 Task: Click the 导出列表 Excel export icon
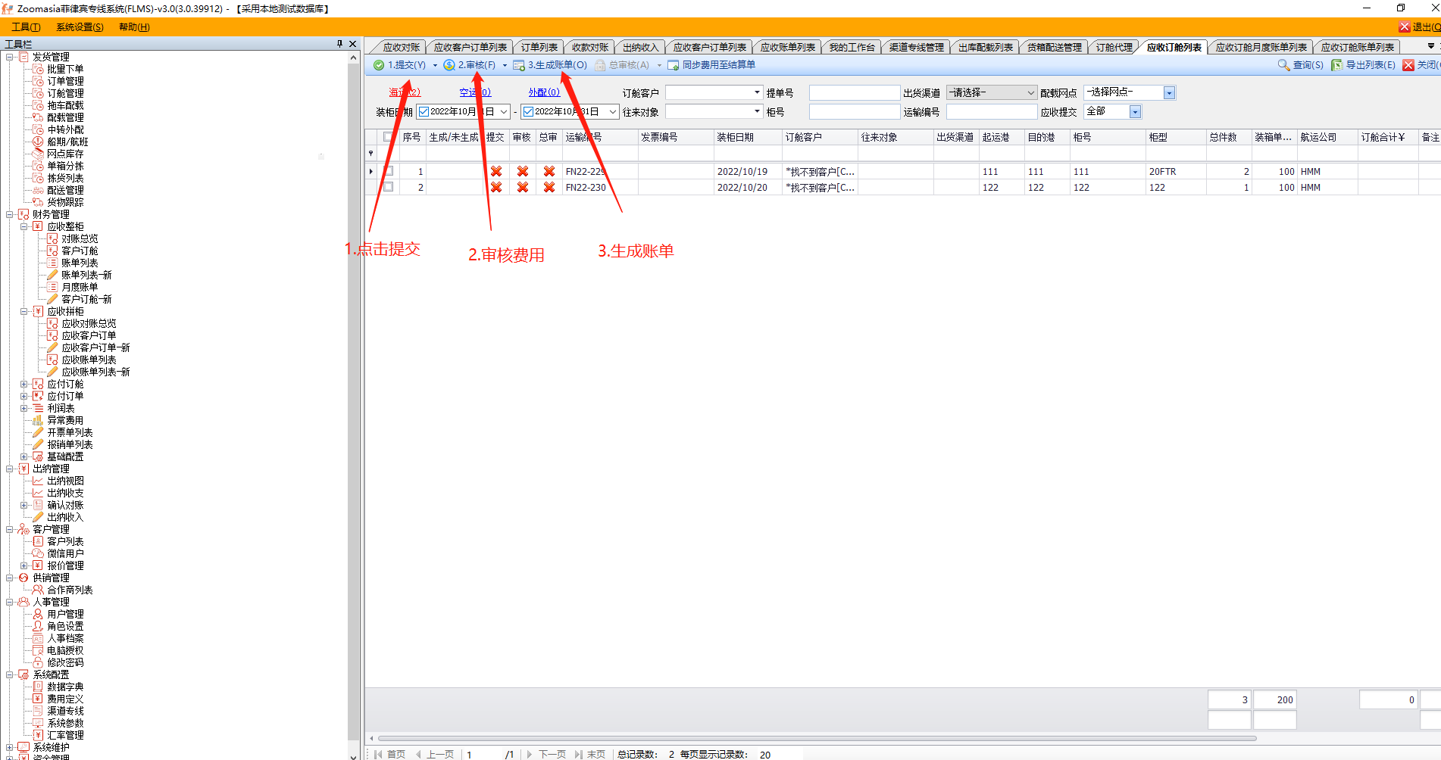(1337, 65)
